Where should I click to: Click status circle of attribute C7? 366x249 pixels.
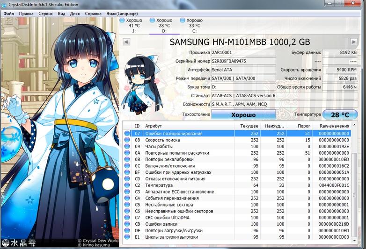point(127,218)
